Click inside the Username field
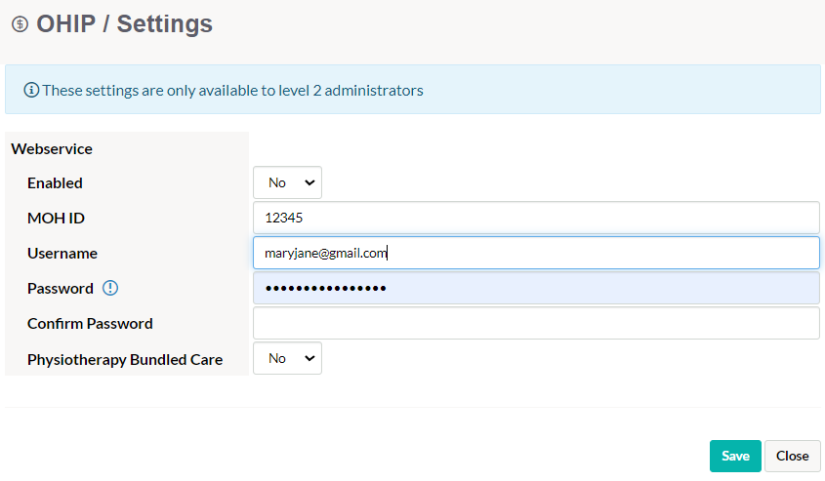Screen dimensions: 825x481 point(536,253)
